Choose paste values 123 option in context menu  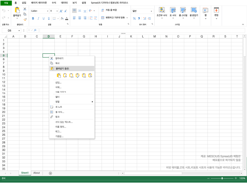(71, 75)
